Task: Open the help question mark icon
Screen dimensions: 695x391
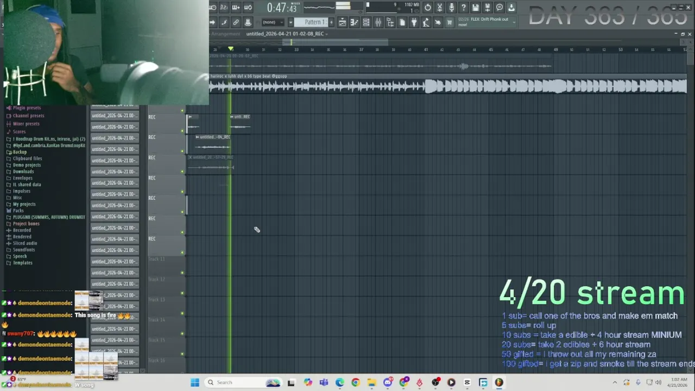Action: click(464, 8)
